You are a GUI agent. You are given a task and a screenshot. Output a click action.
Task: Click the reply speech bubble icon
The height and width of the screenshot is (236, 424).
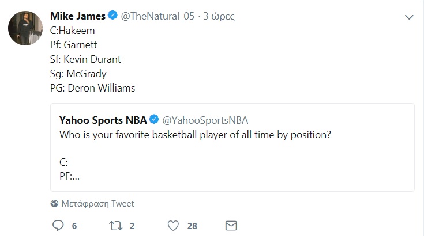click(58, 225)
